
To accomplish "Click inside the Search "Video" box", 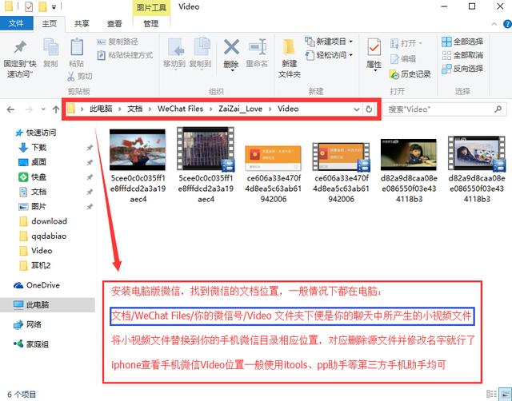I will (444, 109).
